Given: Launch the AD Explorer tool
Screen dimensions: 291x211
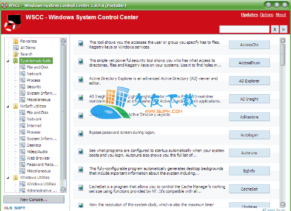Looking at the screenshot, I should pyautogui.click(x=249, y=81).
